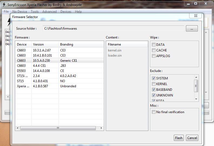Sort firmware by Branding column header

pyautogui.click(x=81, y=44)
